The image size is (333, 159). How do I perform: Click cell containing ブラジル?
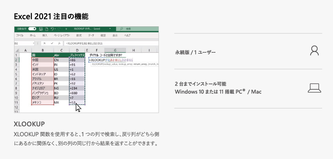coord(42,79)
